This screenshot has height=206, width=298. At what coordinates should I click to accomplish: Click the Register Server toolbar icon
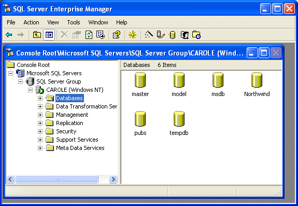coord(161,35)
